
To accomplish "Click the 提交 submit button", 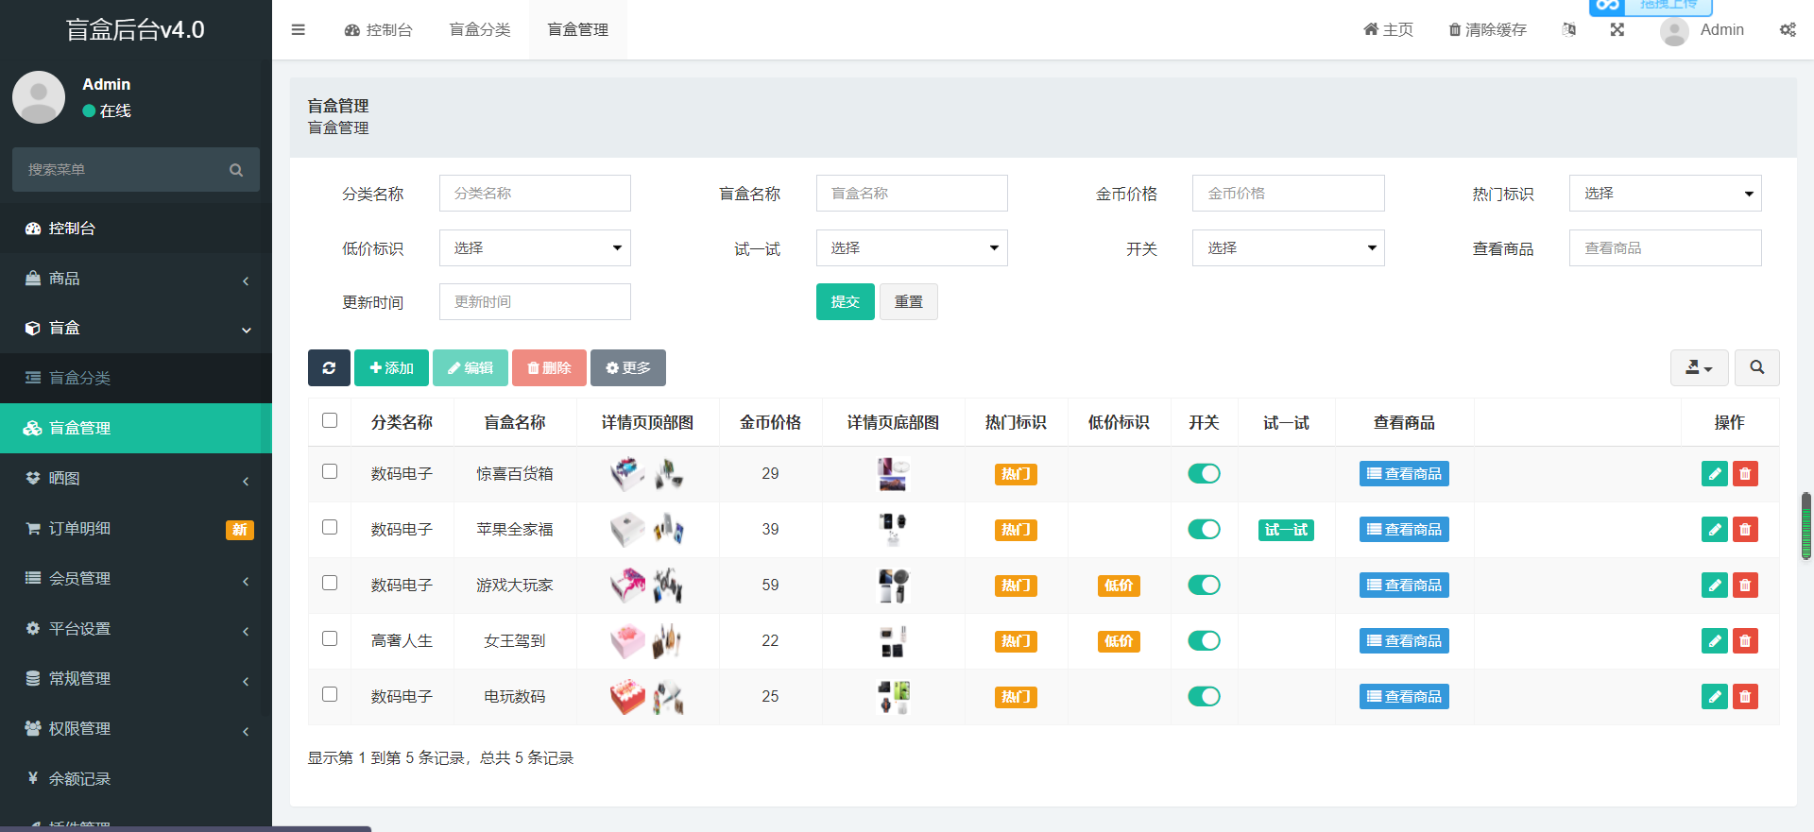I will point(845,302).
